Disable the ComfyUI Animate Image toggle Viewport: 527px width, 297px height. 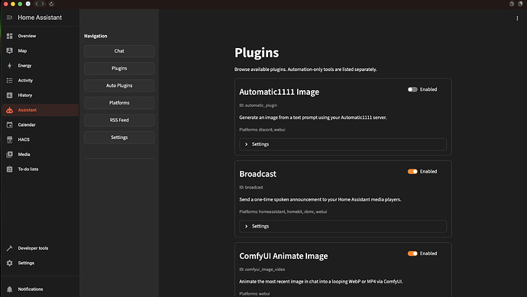coord(412,253)
